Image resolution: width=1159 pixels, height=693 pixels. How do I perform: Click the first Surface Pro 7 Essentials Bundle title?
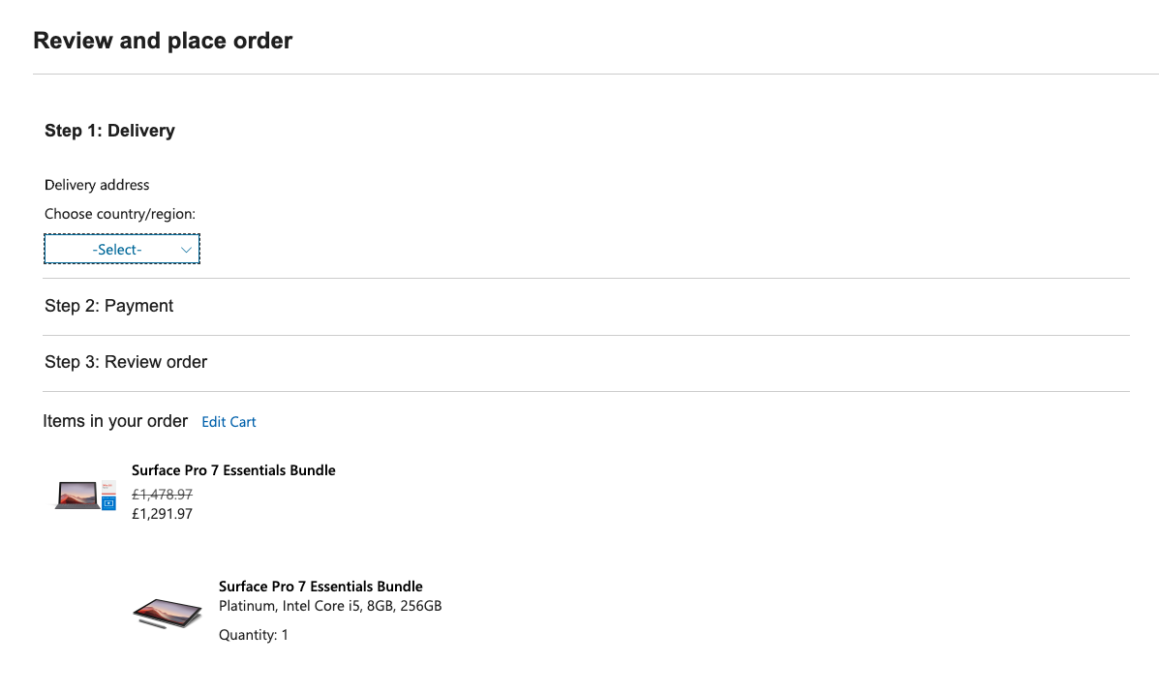coord(233,469)
